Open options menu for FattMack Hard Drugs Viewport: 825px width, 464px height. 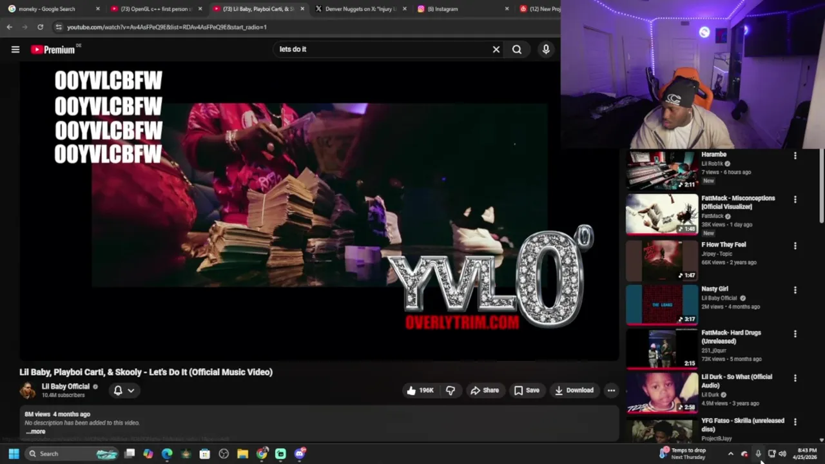(795, 333)
